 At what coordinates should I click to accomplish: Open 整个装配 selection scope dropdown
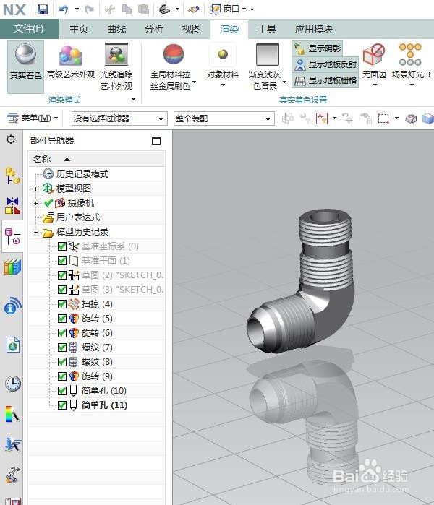click(x=224, y=118)
